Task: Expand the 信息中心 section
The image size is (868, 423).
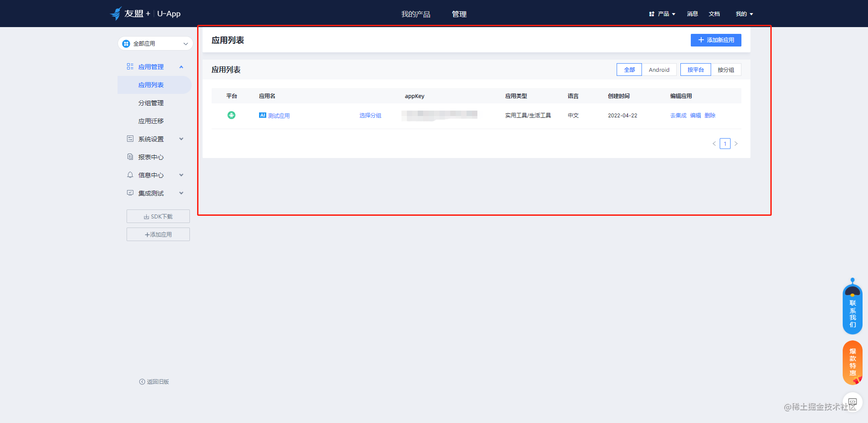Action: click(x=181, y=175)
